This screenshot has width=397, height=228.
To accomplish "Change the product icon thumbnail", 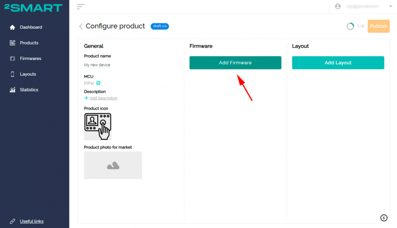I will (x=98, y=126).
